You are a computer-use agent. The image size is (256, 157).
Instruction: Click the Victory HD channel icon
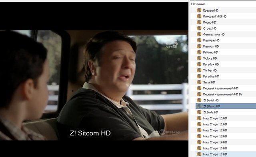pyautogui.click(x=199, y=58)
